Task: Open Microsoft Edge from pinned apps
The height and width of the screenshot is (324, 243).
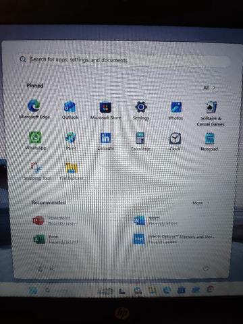Action: coord(34,109)
